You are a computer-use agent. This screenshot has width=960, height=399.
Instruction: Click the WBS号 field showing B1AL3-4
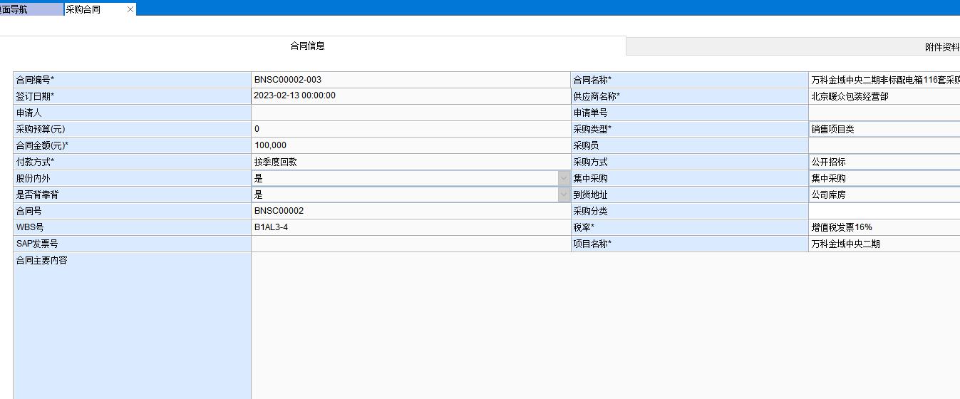411,227
